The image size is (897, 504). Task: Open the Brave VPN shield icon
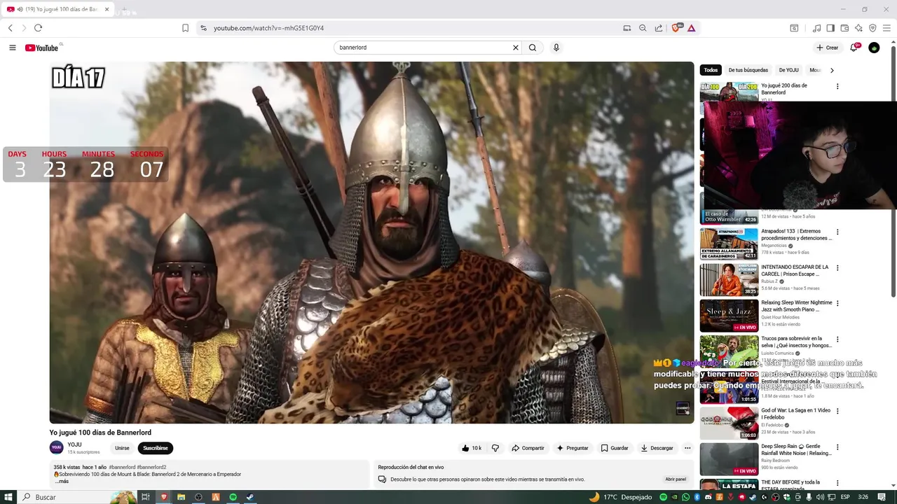click(x=872, y=28)
